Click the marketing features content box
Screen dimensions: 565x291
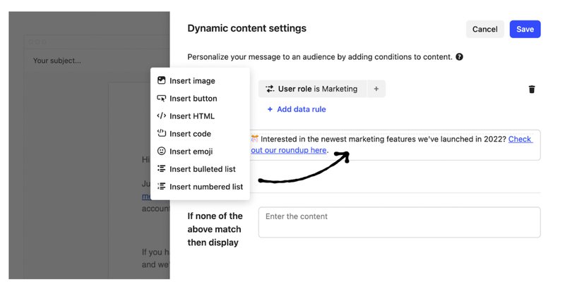[x=395, y=145]
